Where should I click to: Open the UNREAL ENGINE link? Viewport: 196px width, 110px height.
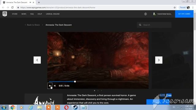(x=53, y=14)
